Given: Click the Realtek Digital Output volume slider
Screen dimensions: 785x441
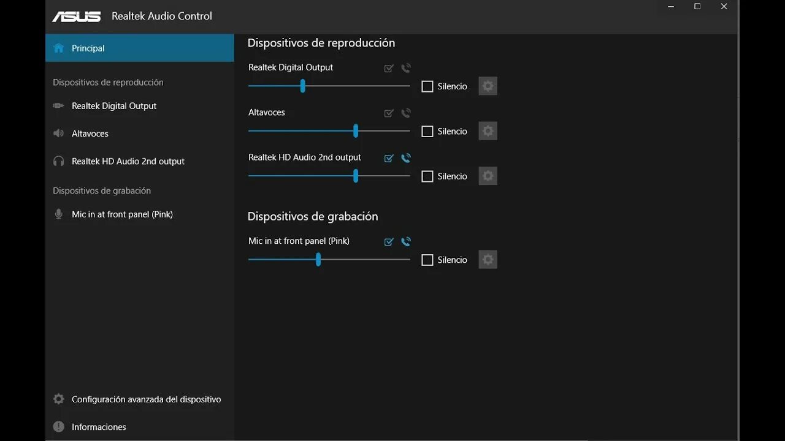Looking at the screenshot, I should (329, 86).
